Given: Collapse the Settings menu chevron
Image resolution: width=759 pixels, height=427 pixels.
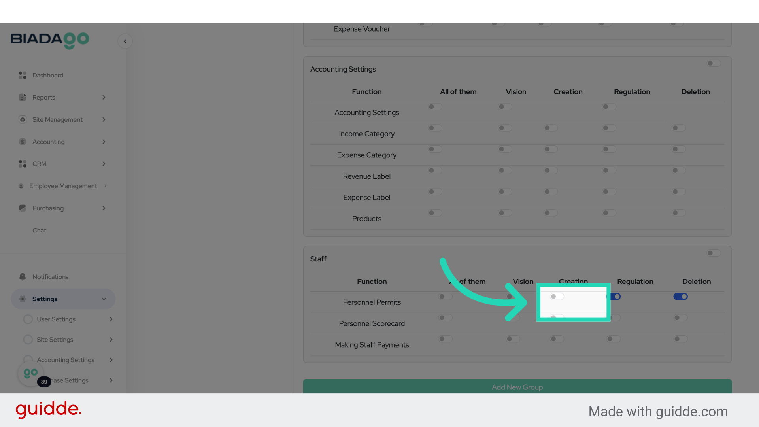Looking at the screenshot, I should click(x=104, y=299).
